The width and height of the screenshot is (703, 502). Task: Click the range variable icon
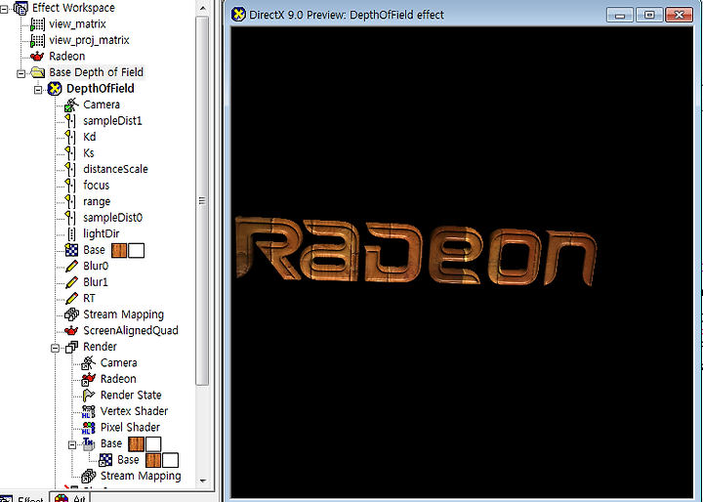70,202
